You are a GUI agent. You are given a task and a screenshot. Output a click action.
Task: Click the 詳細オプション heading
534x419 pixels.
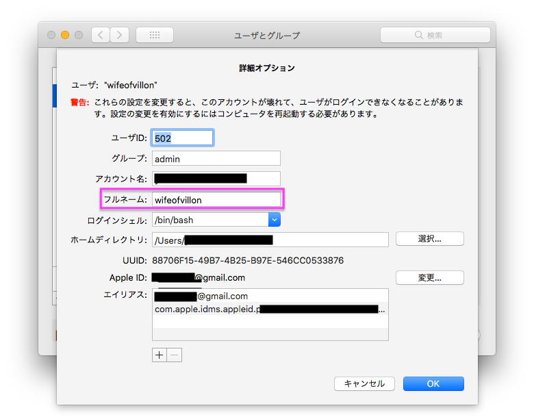[x=267, y=68]
